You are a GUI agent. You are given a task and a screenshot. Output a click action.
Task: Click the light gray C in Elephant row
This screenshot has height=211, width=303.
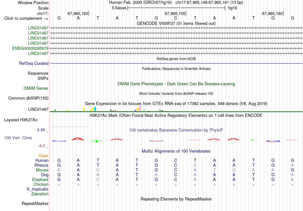click(98, 180)
